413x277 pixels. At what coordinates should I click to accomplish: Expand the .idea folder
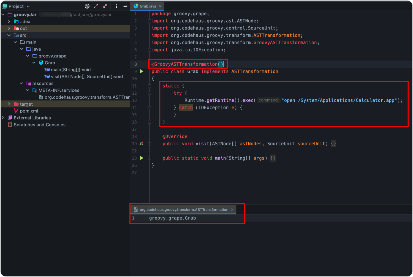(x=9, y=21)
